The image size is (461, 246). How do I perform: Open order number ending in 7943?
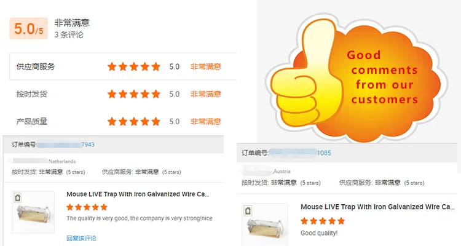pos(88,145)
